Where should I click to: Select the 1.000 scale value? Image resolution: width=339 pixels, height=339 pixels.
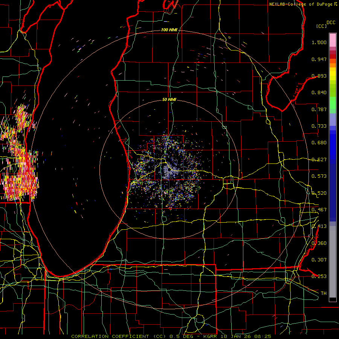(x=319, y=42)
